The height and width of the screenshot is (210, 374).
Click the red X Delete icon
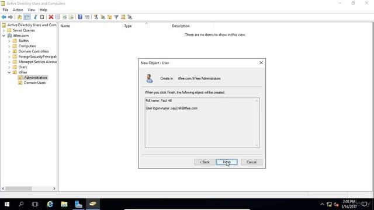51,17
